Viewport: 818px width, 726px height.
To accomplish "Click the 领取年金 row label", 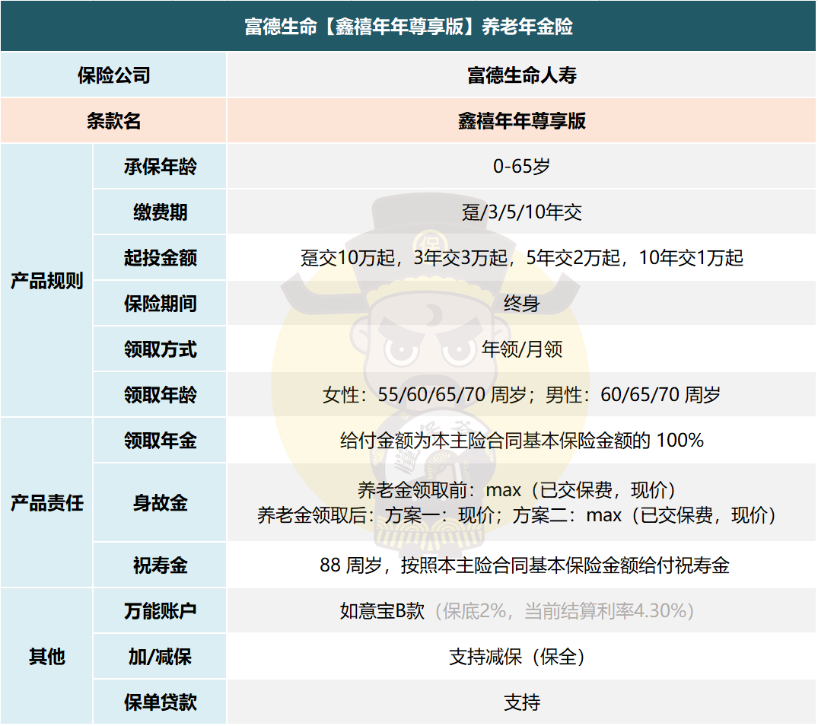I will point(160,440).
